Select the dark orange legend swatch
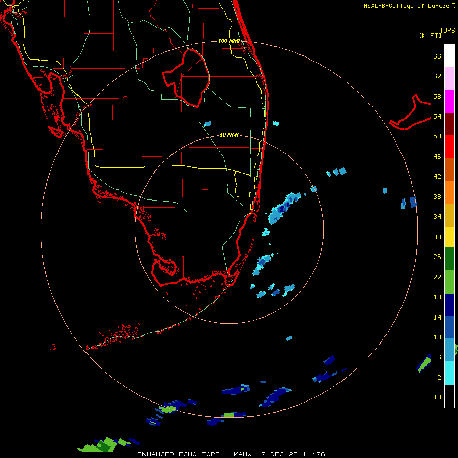Viewport: 458px width, 458px height. click(449, 169)
